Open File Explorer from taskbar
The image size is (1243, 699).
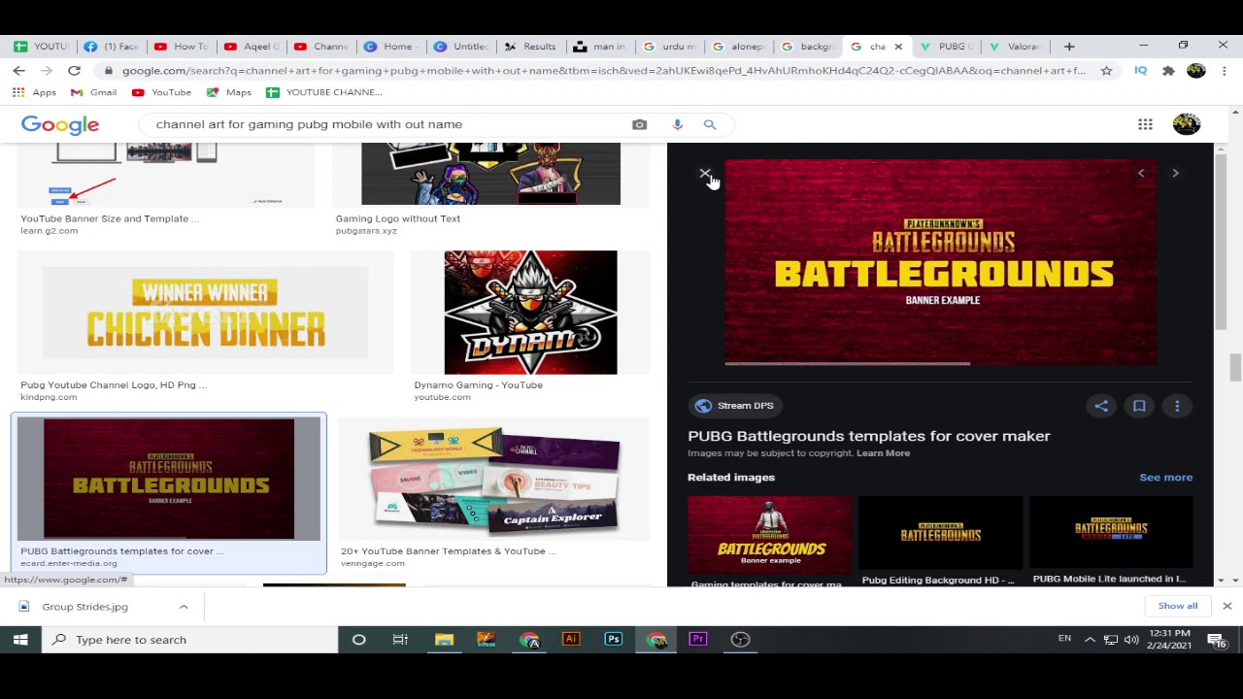point(444,640)
